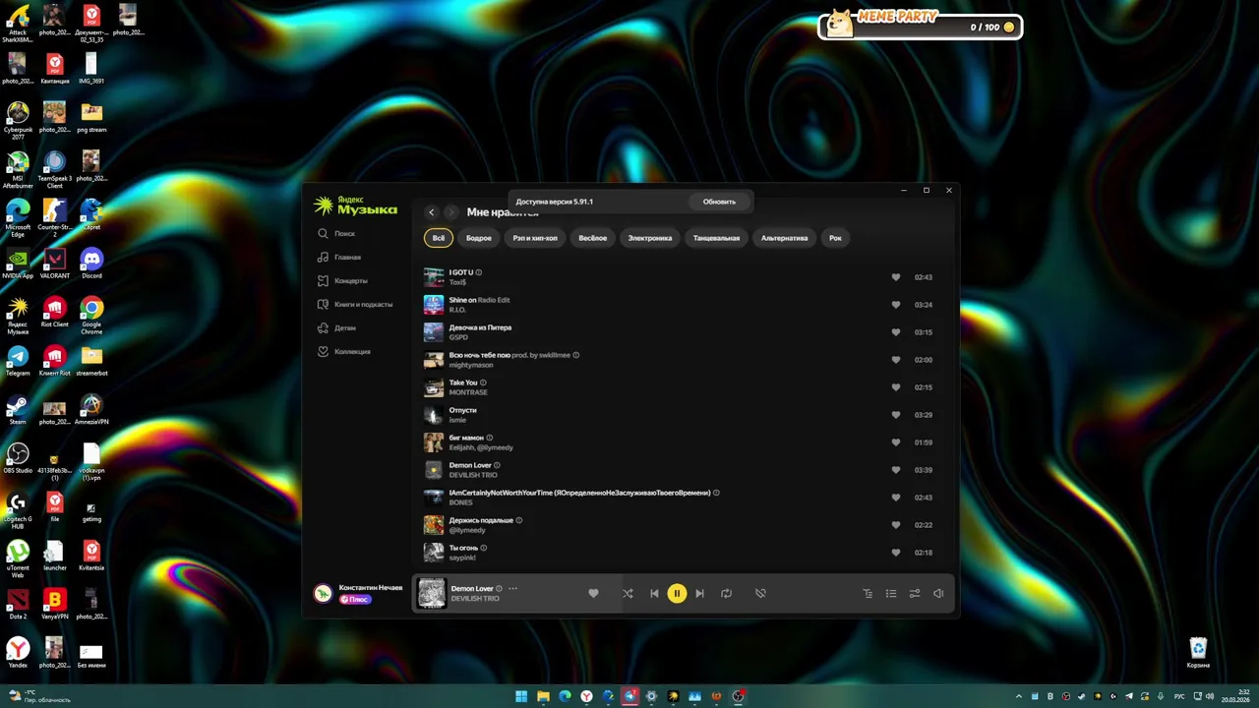Click the crossed-heart dislike icon in player
Viewport: 1259px width, 708px height.
760,593
